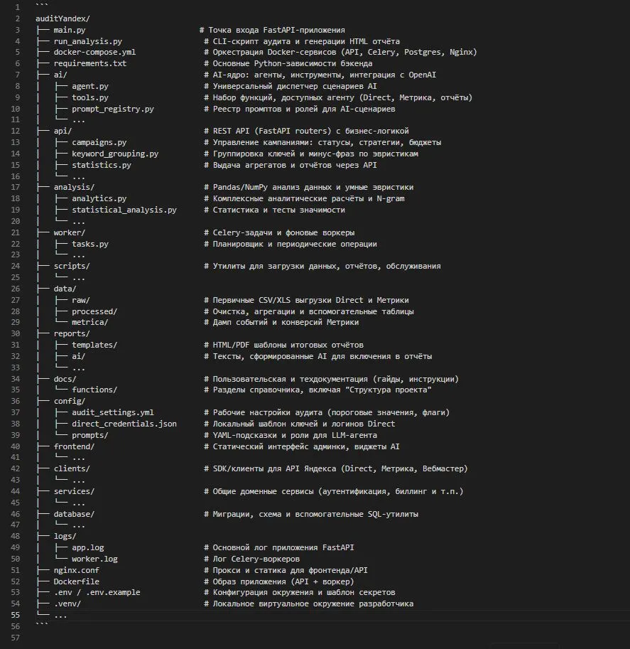Click the keyword_grouping.py file name
This screenshot has height=649, width=630.
[x=115, y=154]
